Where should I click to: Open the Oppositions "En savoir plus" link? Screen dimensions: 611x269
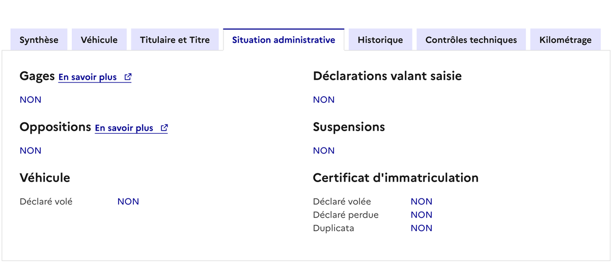[x=124, y=128]
